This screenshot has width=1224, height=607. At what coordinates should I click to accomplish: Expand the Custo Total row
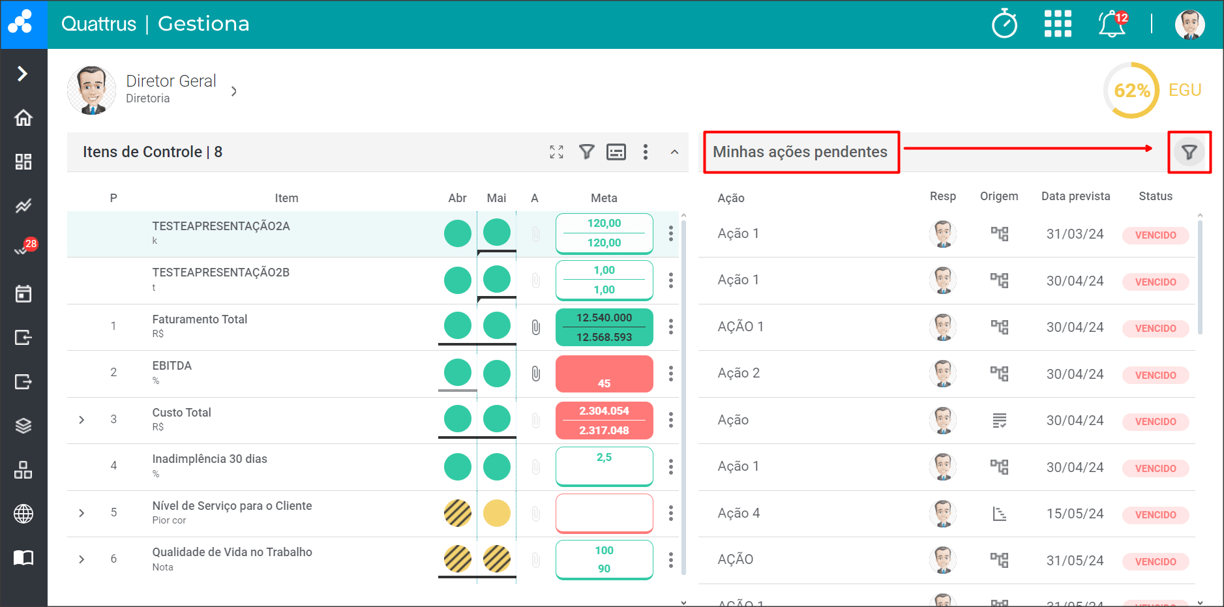pos(82,420)
